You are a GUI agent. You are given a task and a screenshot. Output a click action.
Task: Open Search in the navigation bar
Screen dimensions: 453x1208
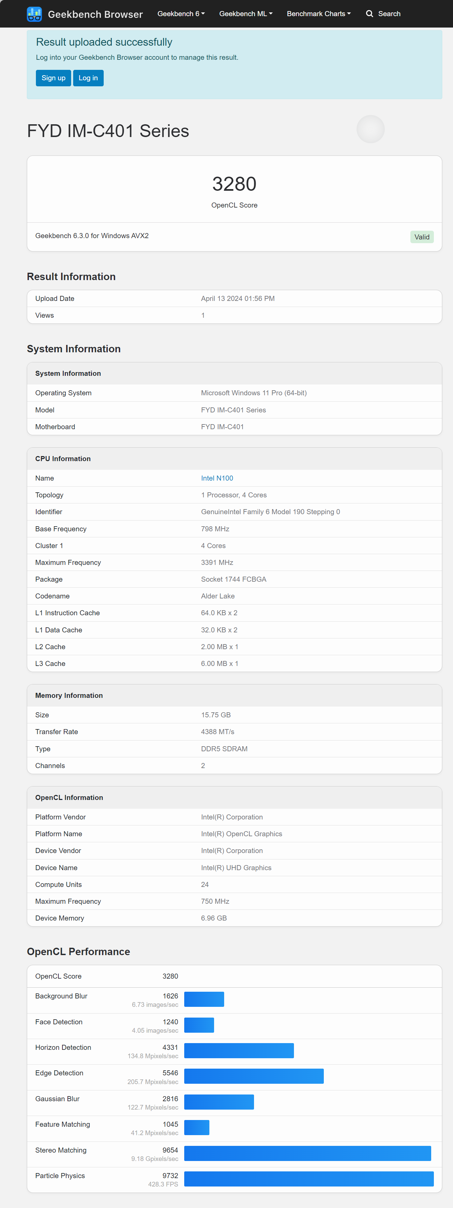click(x=383, y=13)
